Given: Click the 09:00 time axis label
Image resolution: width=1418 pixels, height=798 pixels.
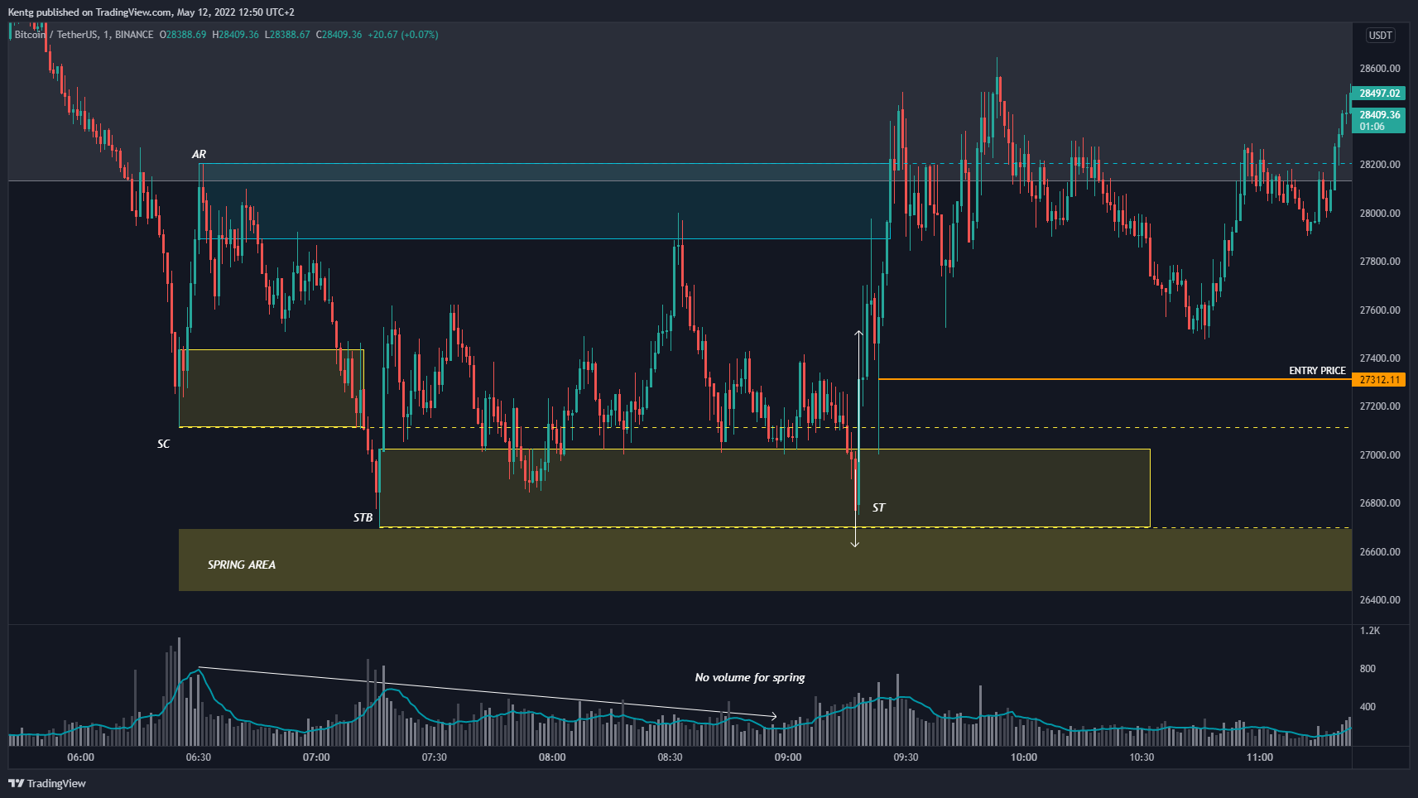Looking at the screenshot, I should 788,757.
